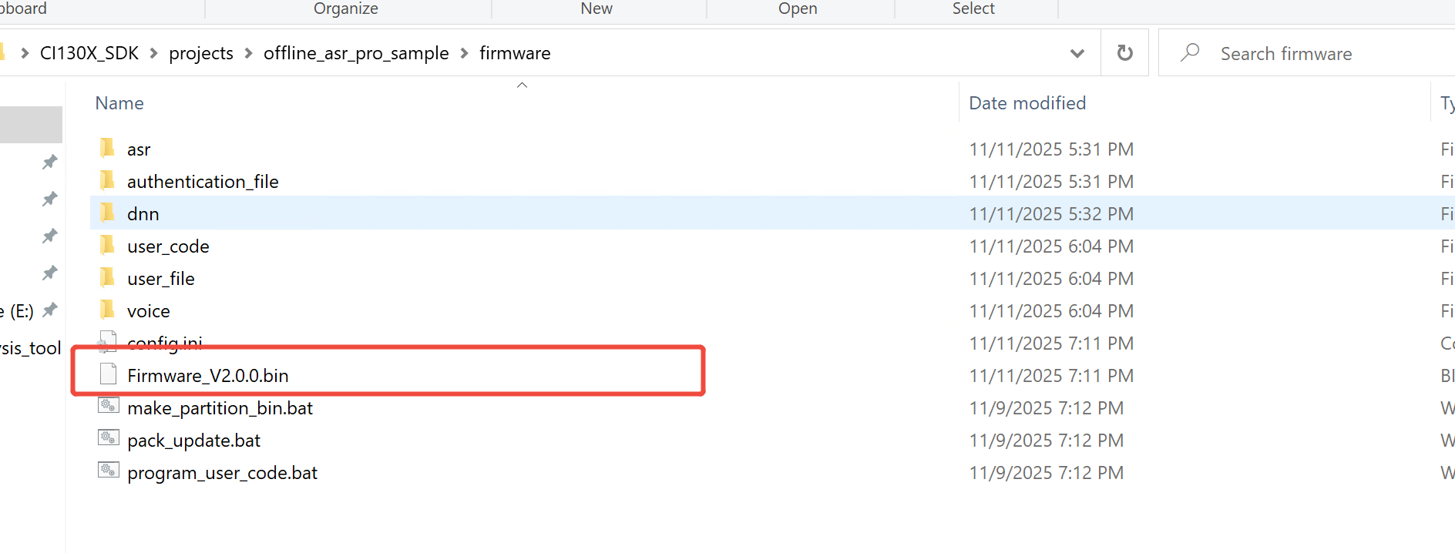This screenshot has height=553, width=1455.
Task: Navigate to projects in the breadcrumb
Action: coord(201,53)
